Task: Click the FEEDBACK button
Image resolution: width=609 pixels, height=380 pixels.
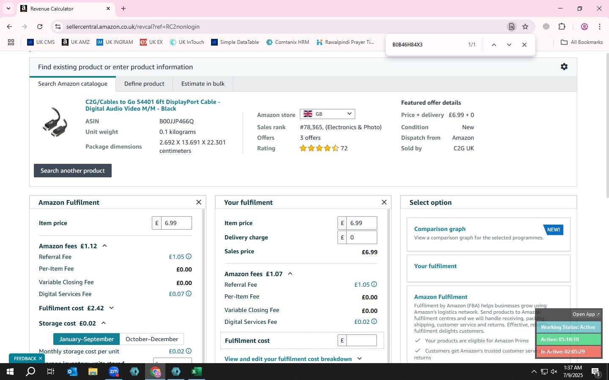Action: point(25,358)
